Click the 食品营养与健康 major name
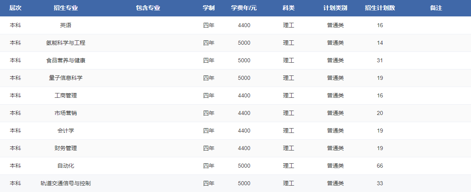The width and height of the screenshot is (471, 192). tap(66, 60)
